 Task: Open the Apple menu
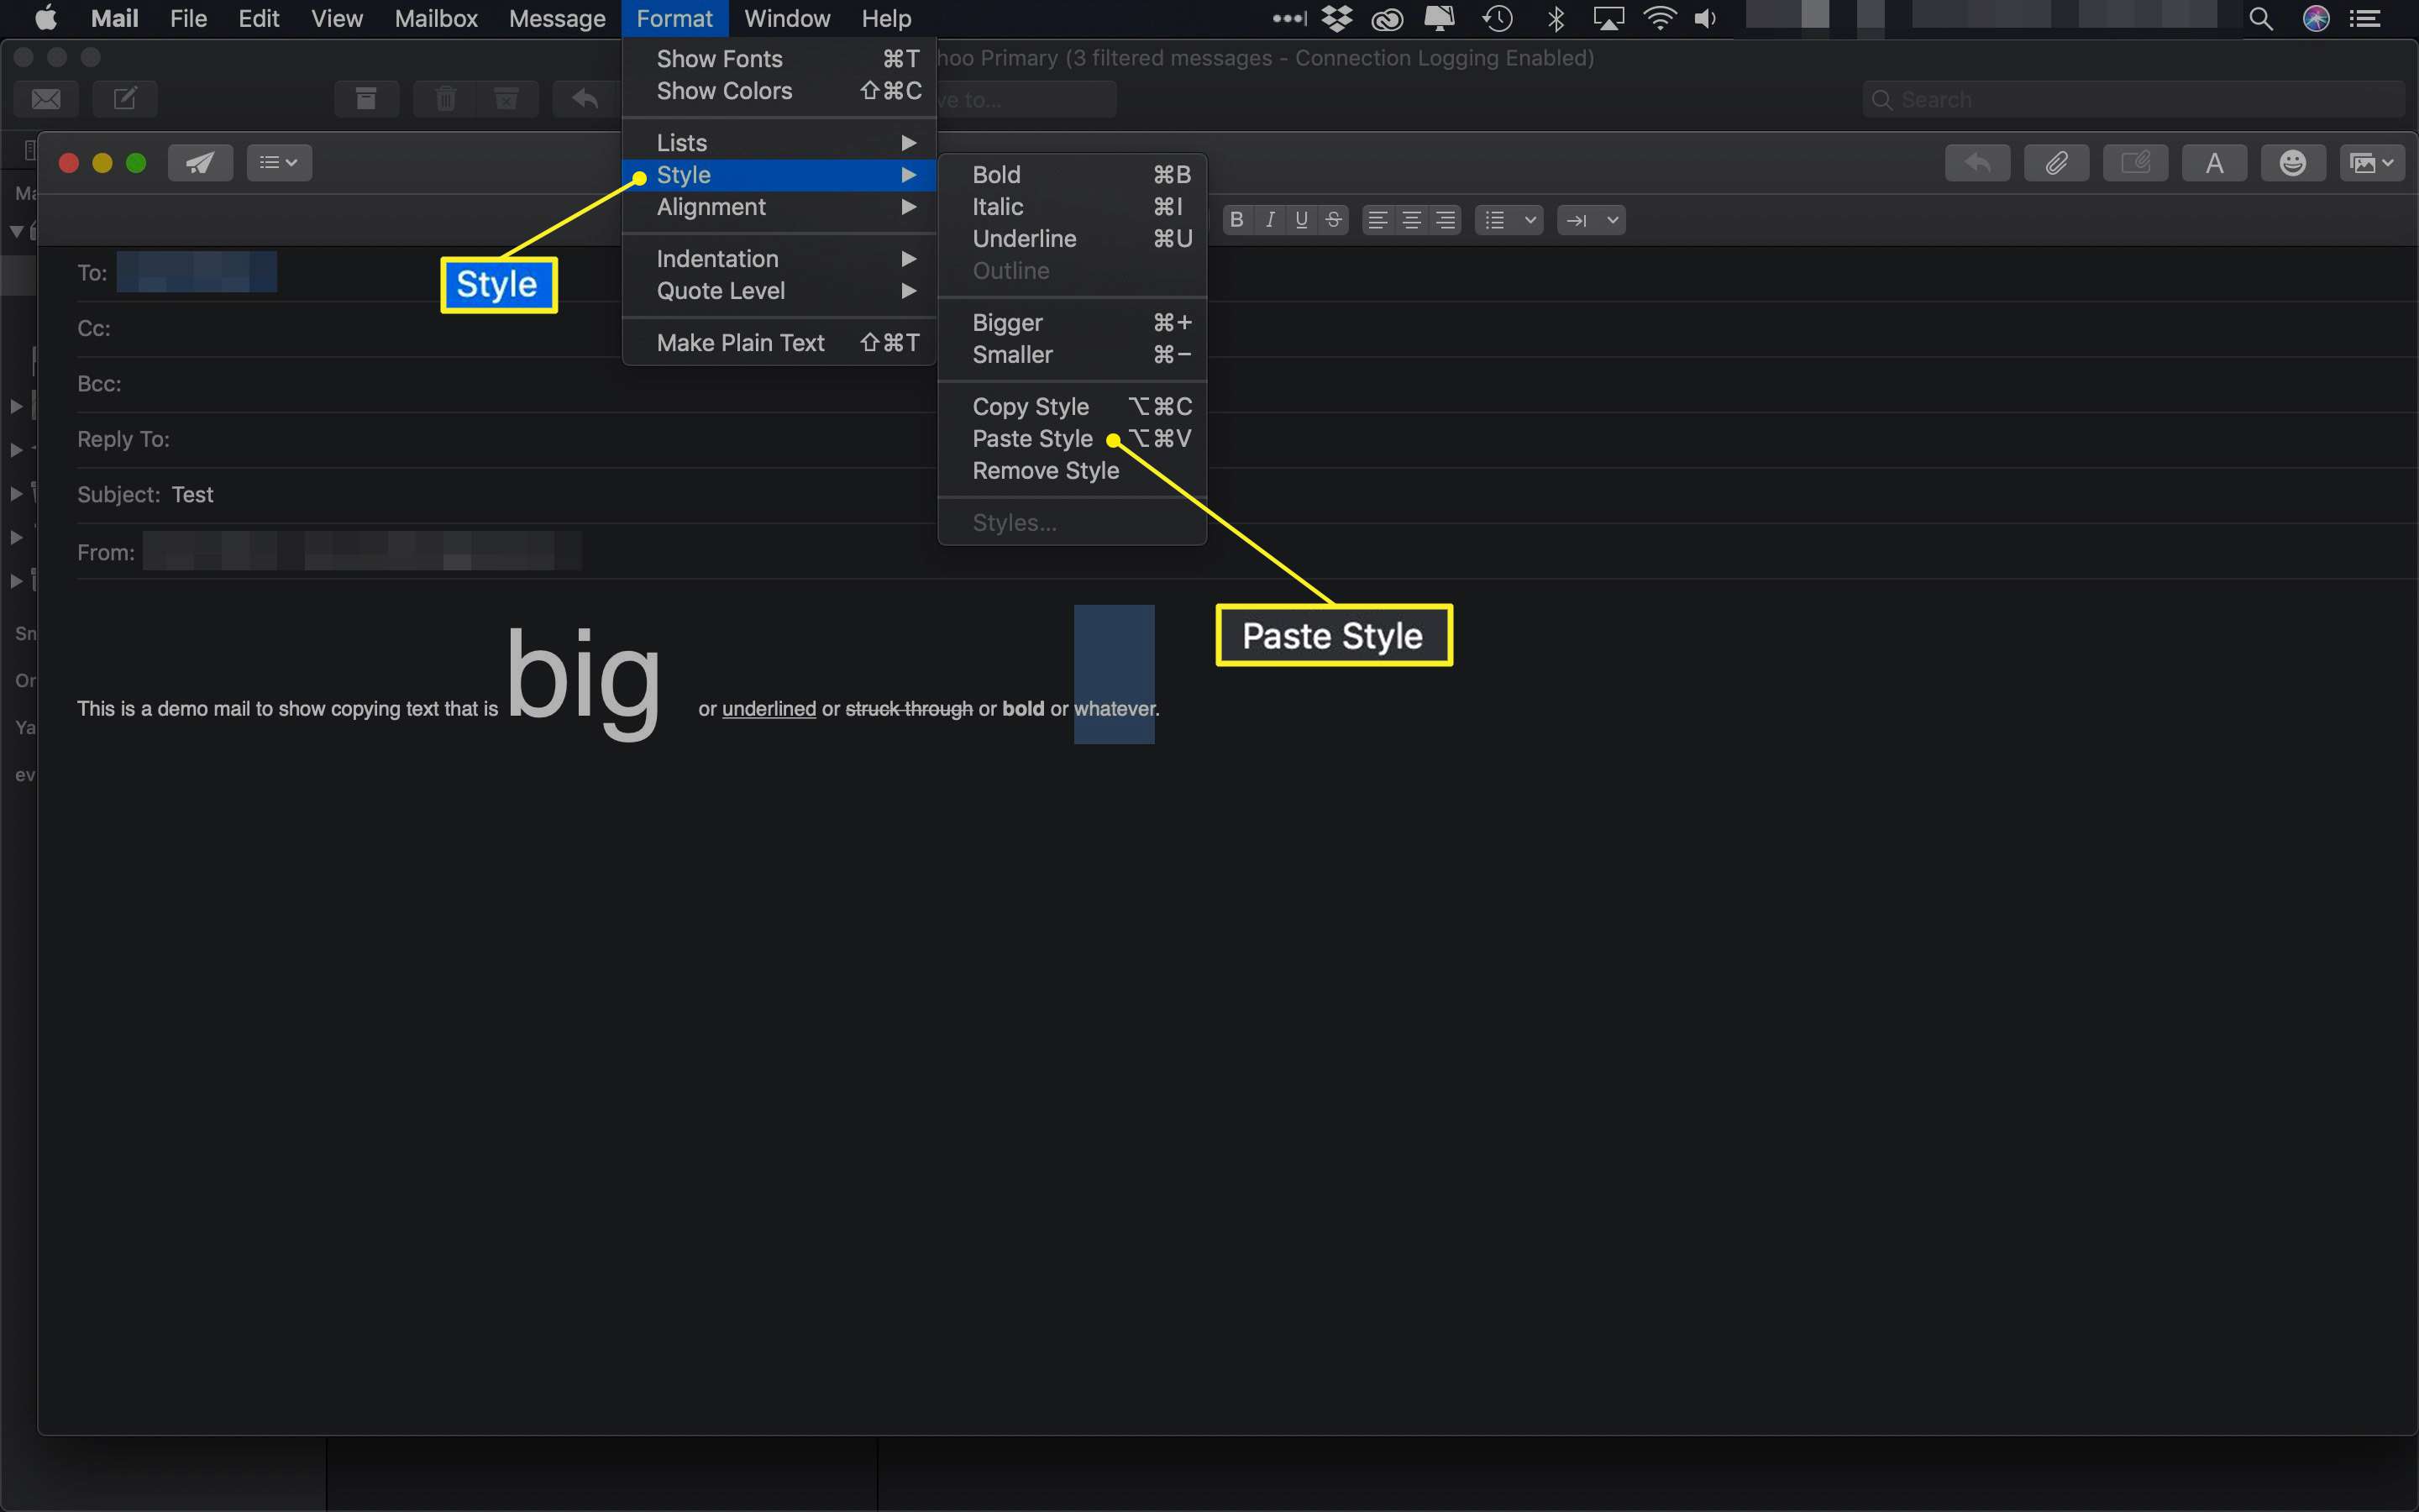coord(46,18)
